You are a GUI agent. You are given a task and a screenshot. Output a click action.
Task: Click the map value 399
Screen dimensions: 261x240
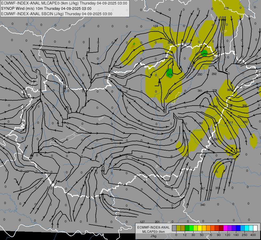[215, 107]
